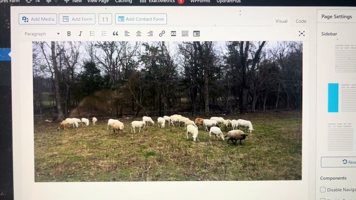The image size is (356, 200).
Task: Open the Paragraph format dropdown
Action: [42, 34]
